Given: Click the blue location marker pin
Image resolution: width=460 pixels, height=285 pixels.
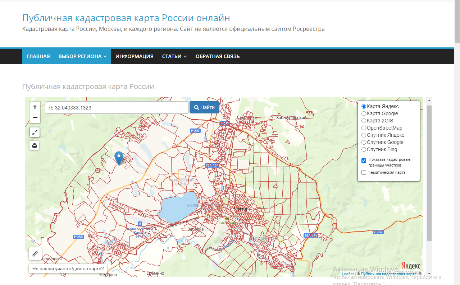Looking at the screenshot, I should tap(119, 157).
